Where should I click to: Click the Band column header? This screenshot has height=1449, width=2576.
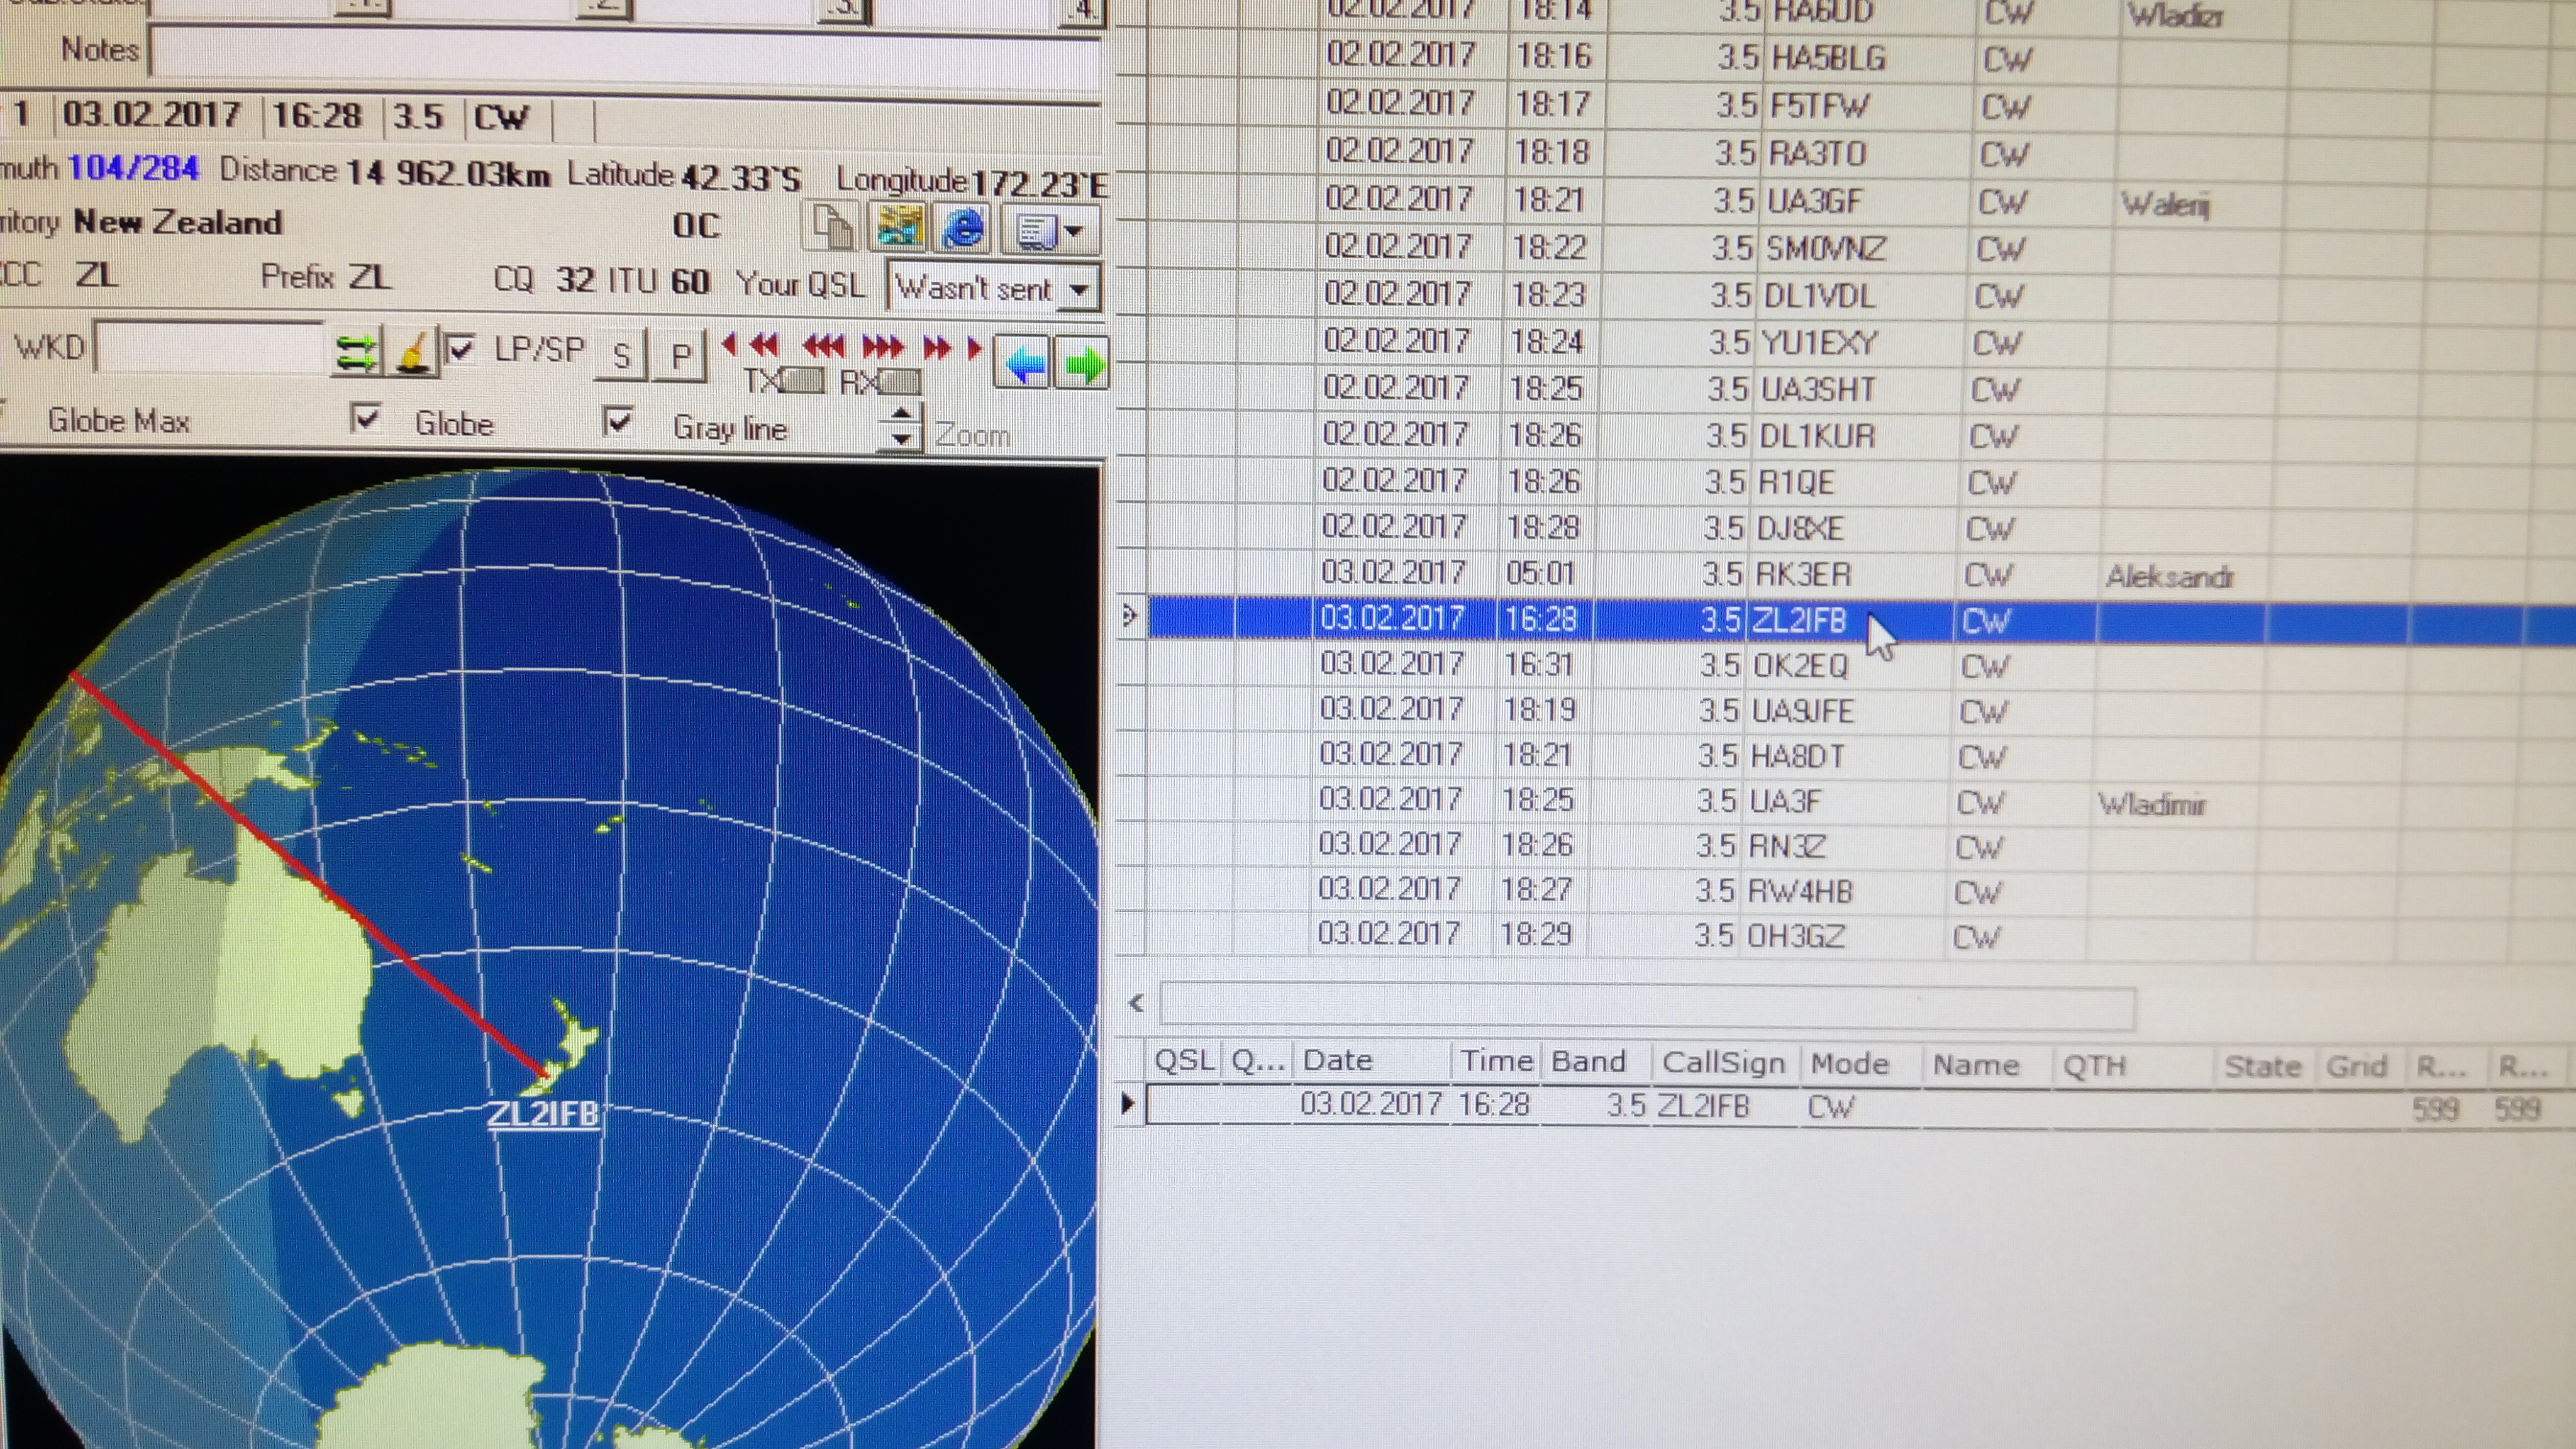(x=1588, y=1062)
